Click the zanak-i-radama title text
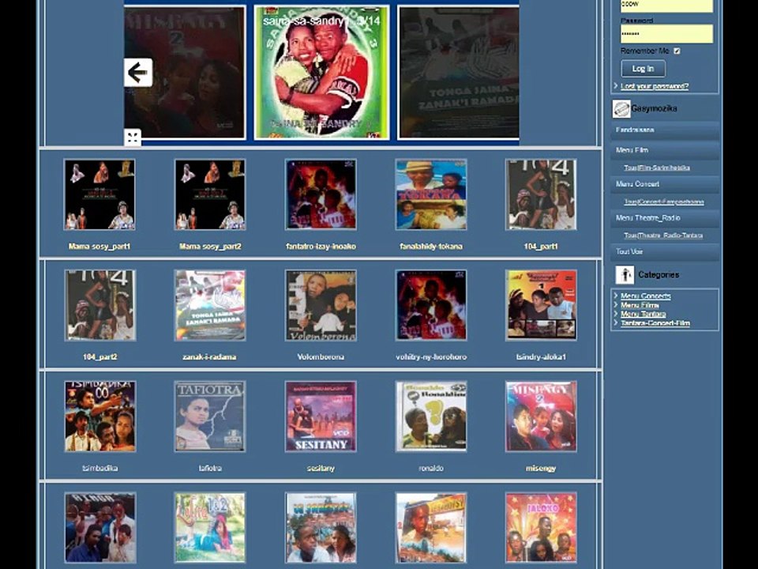The height and width of the screenshot is (569, 758). pos(210,357)
